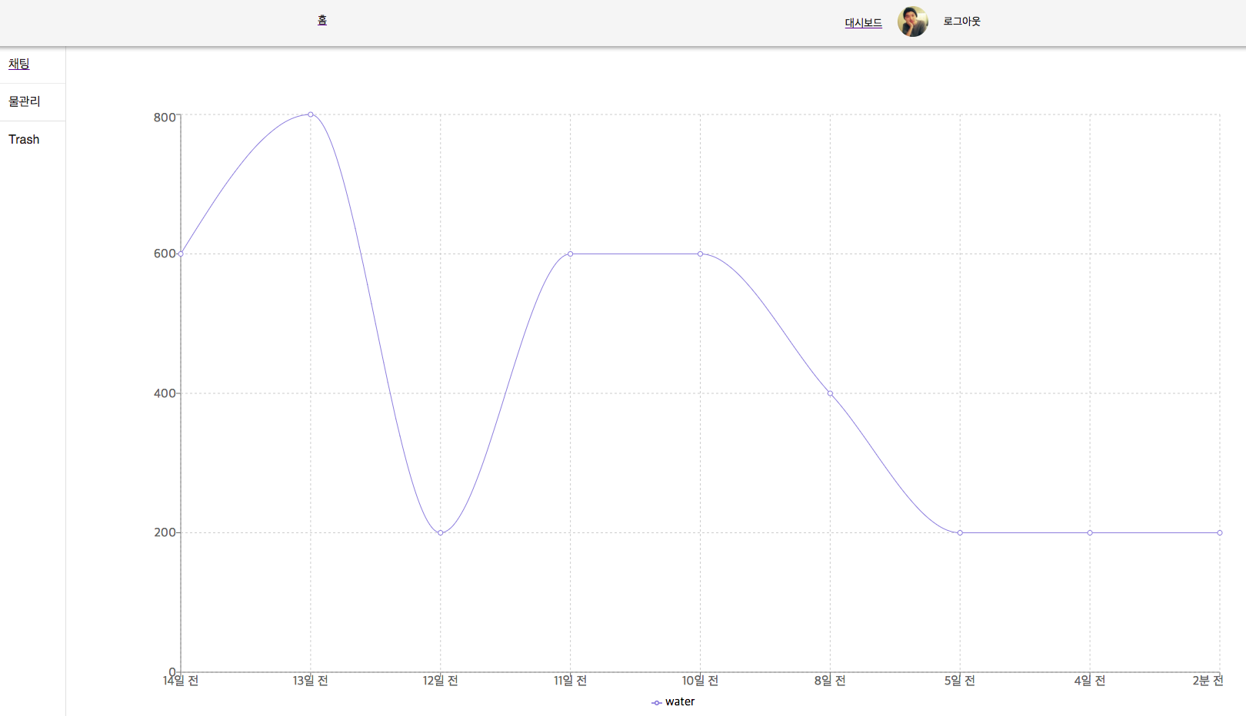Click the 10일 전 axis label
This screenshot has width=1246, height=716.
coord(700,681)
